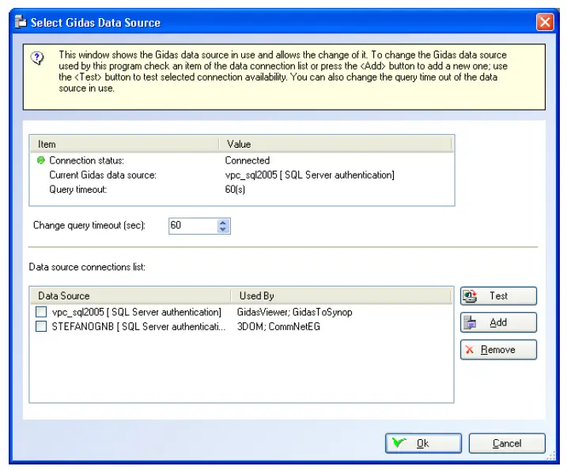Screen dimensions: 567x470
Task: Sort by the Data Source column header
Action: (130, 296)
